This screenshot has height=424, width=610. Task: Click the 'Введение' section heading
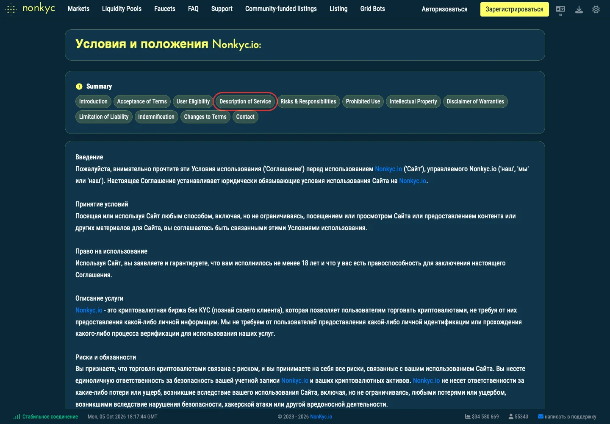click(89, 157)
